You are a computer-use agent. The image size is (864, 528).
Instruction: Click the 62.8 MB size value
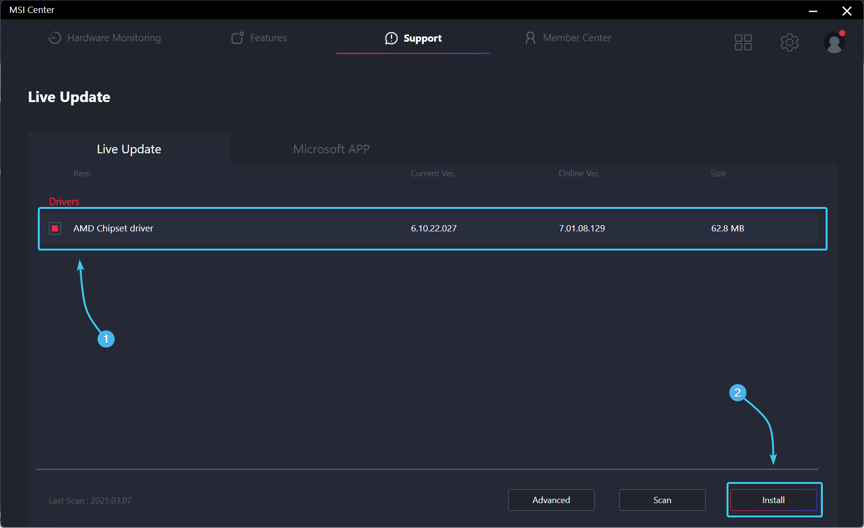coord(728,229)
